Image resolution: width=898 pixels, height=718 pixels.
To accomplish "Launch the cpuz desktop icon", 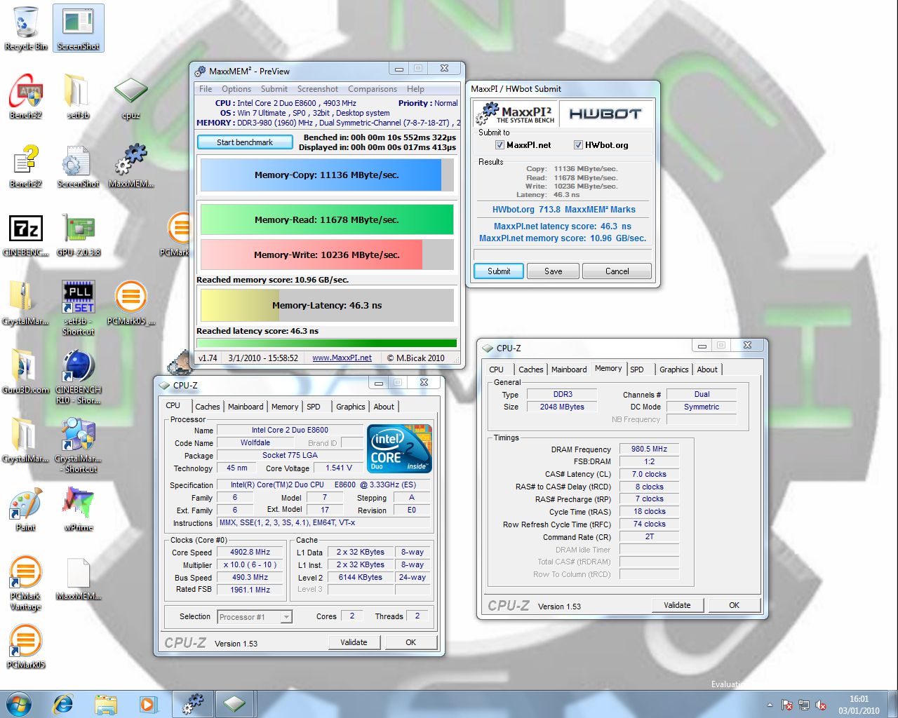I will coord(130,97).
